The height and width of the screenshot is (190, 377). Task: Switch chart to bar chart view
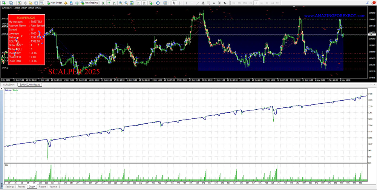click(x=103, y=3)
